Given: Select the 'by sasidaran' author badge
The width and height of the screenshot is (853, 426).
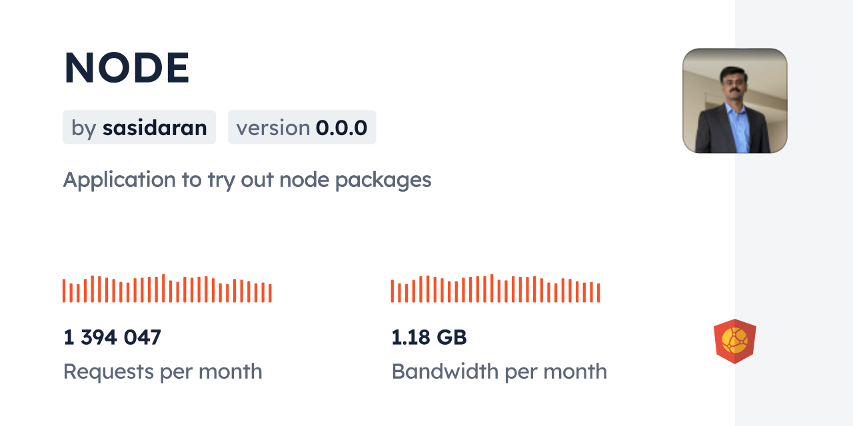Looking at the screenshot, I should 139,127.
